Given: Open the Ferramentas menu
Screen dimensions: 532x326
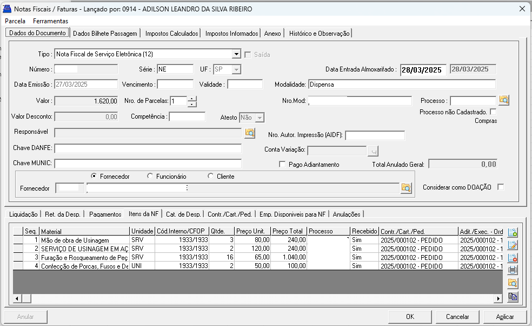Looking at the screenshot, I should pyautogui.click(x=51, y=21).
